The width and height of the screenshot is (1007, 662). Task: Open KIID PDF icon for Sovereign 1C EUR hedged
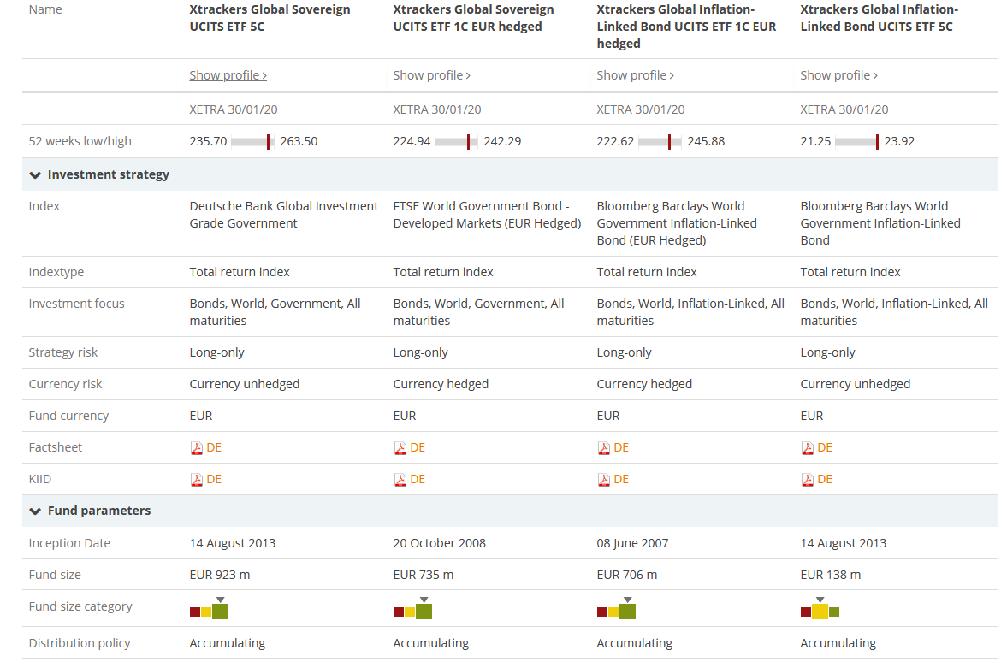400,479
